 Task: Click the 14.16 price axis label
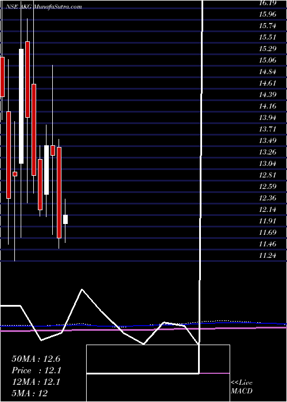(267, 106)
